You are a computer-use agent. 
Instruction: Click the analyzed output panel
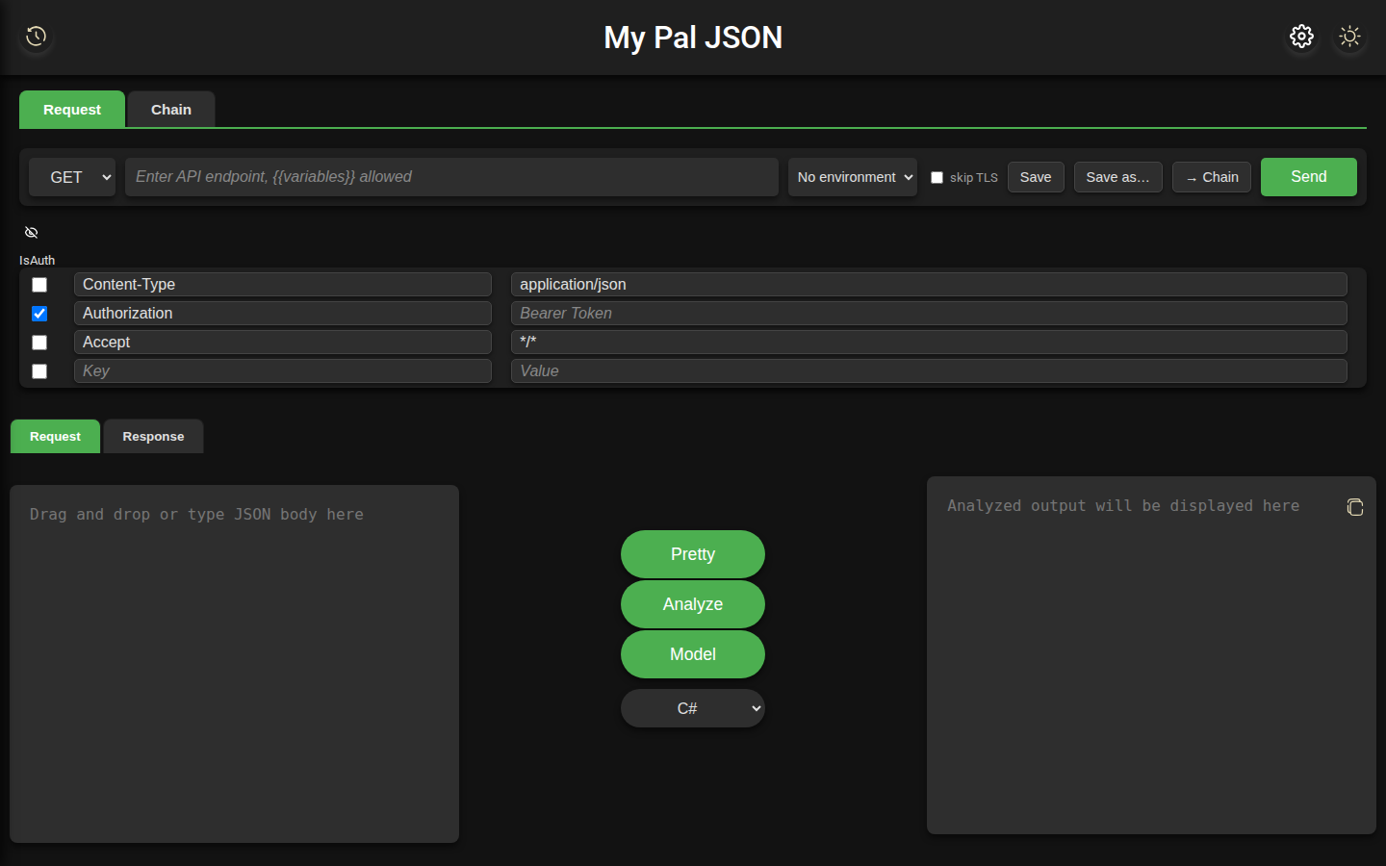click(x=1151, y=655)
